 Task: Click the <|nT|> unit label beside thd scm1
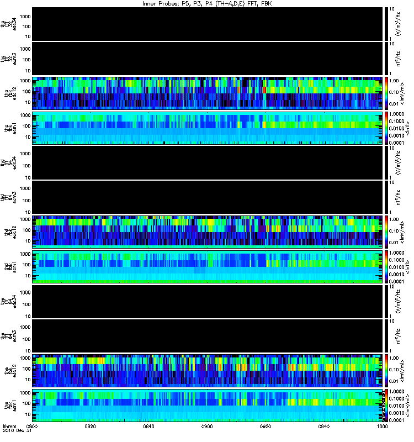point(407,267)
